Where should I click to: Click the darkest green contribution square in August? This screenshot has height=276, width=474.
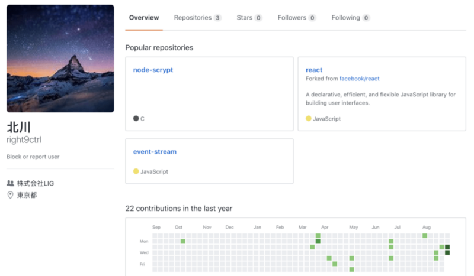(447, 247)
